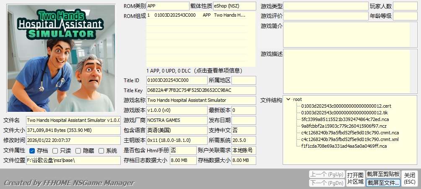Click the 截屏至文件 save screenshot button
421x189 pixels.
(383, 183)
